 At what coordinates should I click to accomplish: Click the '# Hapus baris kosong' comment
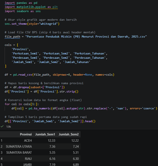pyautogui.click(x=44, y=83)
